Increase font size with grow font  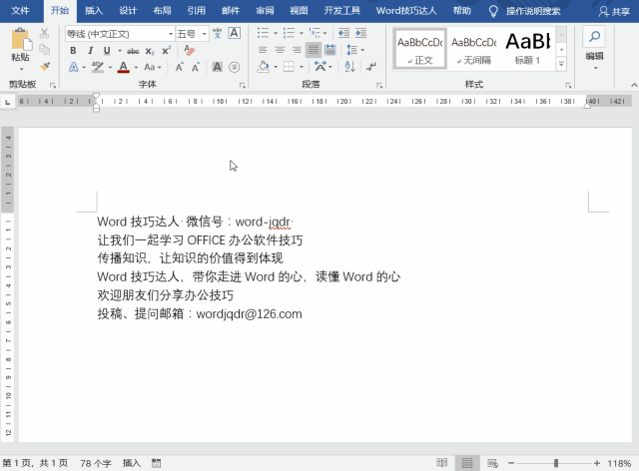click(180, 67)
